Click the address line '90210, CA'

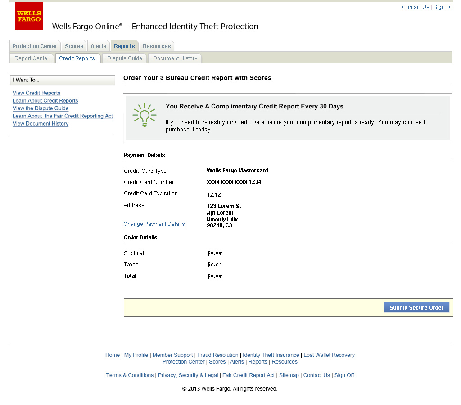click(x=220, y=225)
